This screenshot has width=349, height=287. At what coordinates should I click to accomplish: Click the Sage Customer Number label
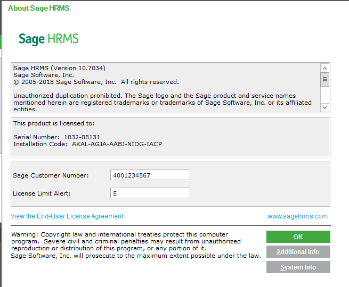point(51,175)
